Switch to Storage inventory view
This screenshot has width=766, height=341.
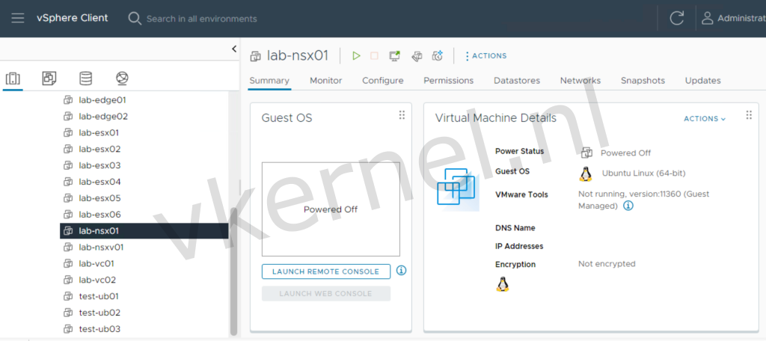85,79
